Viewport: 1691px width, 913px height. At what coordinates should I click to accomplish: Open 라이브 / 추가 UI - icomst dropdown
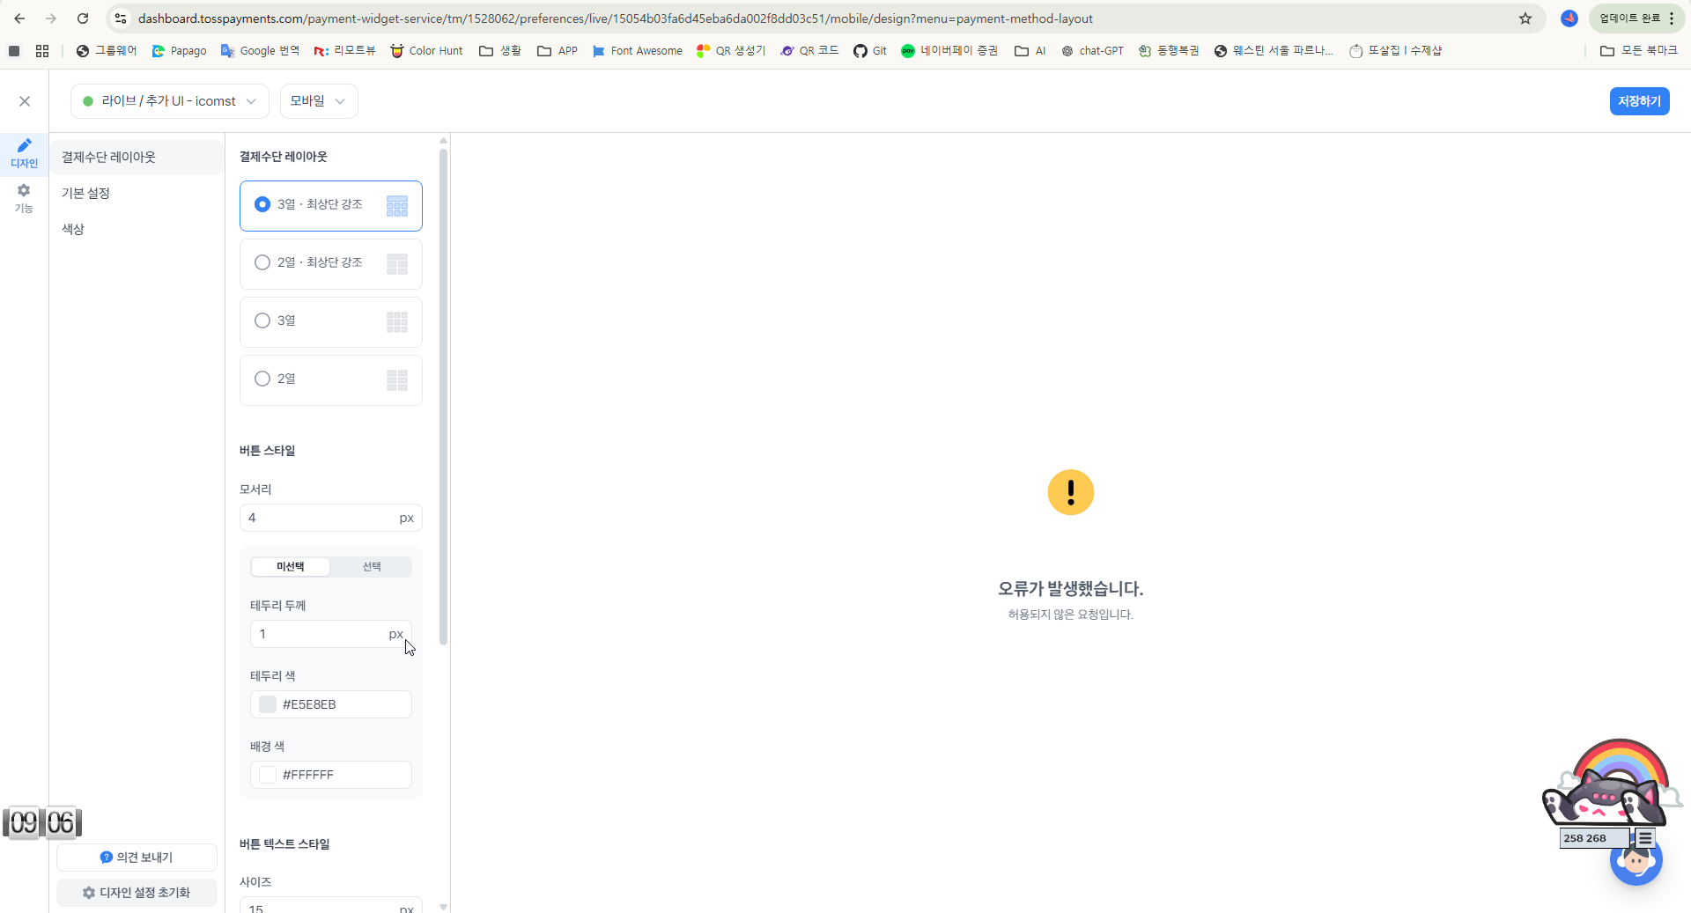(x=170, y=101)
